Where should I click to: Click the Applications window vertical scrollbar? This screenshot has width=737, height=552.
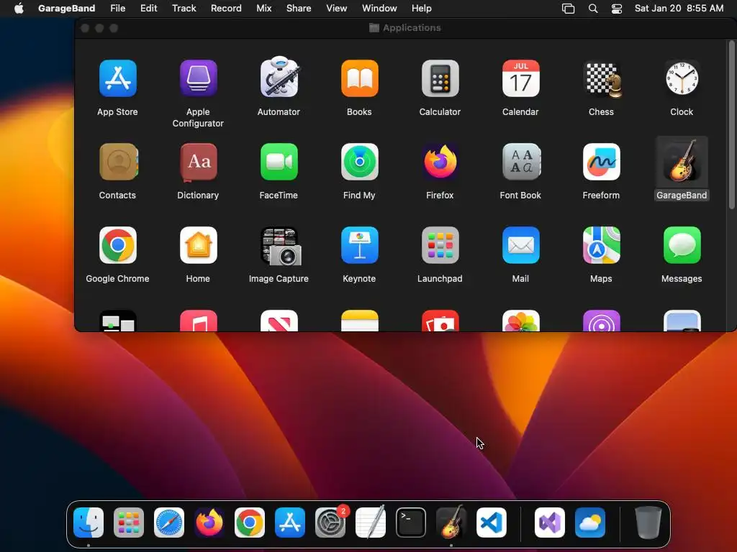pyautogui.click(x=731, y=125)
